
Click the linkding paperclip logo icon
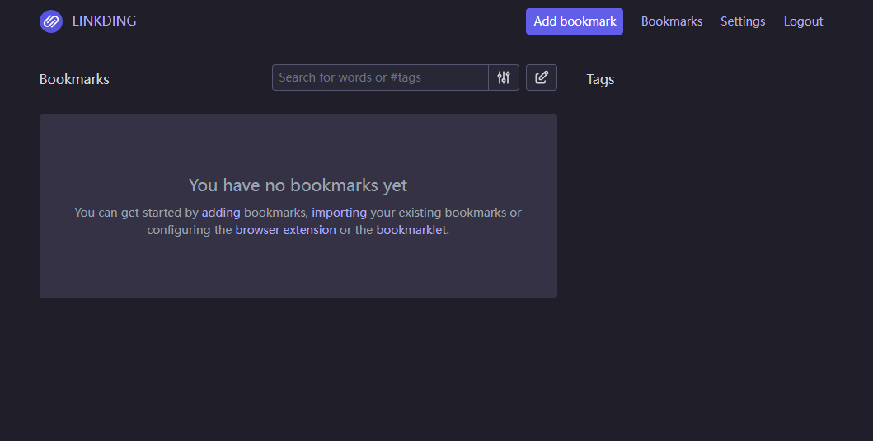(x=50, y=21)
